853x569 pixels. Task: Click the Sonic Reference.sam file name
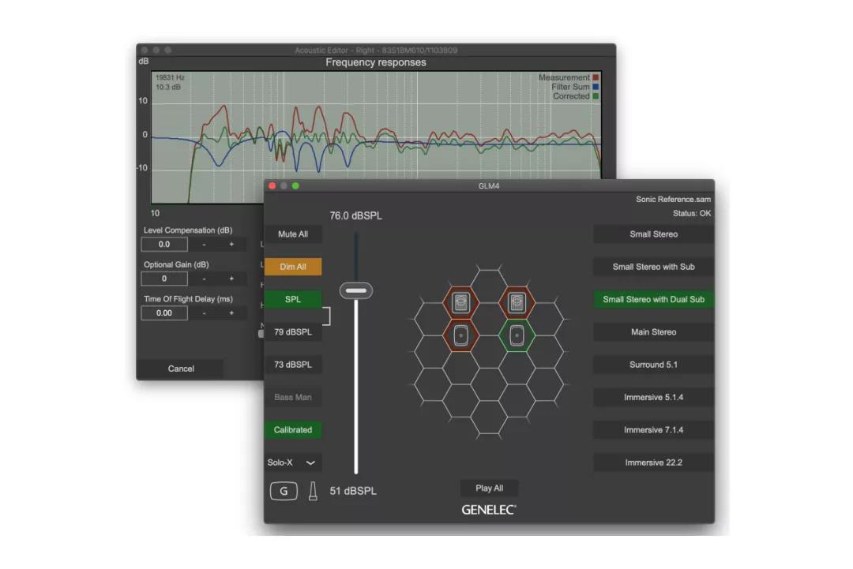pyautogui.click(x=673, y=200)
